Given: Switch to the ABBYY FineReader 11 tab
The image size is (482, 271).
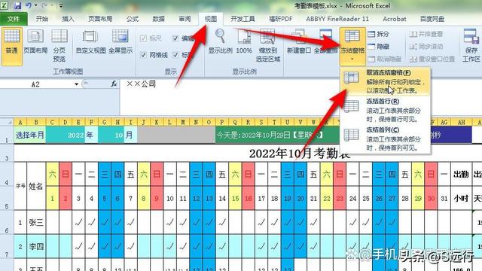Looking at the screenshot, I should coord(337,19).
